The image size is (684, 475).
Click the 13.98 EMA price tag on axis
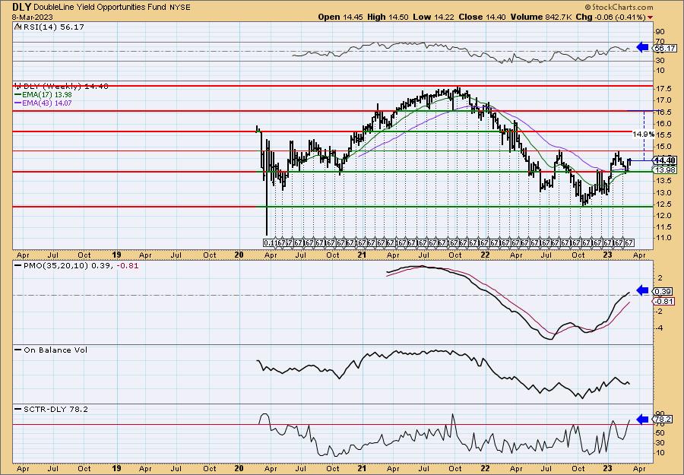tap(665, 169)
